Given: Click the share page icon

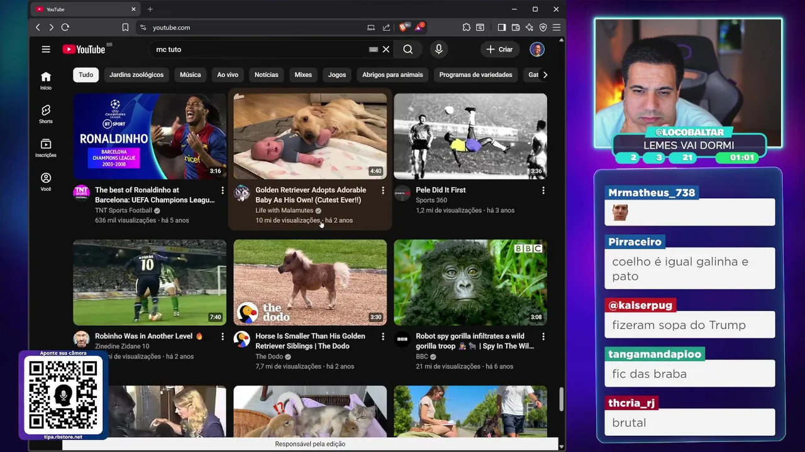Looking at the screenshot, I should point(386,27).
